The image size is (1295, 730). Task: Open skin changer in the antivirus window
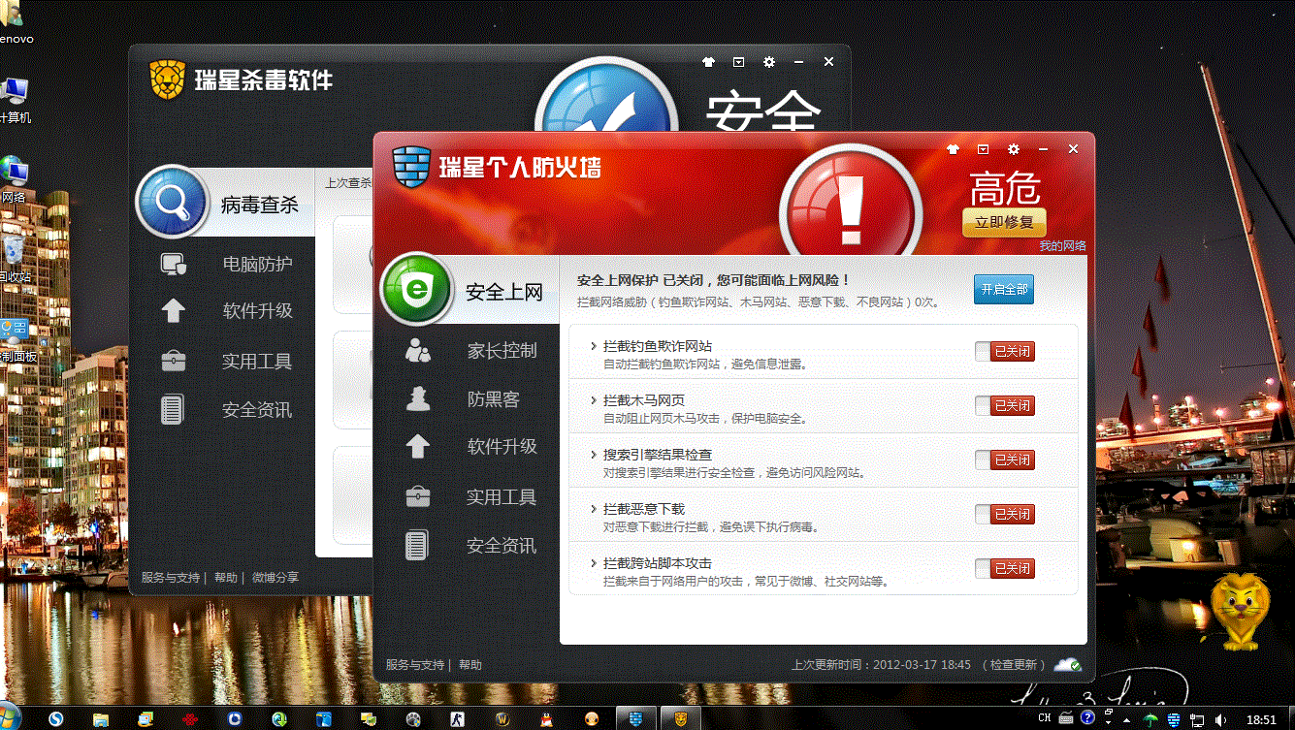point(708,62)
